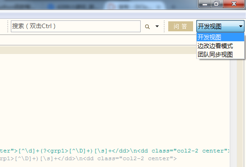Choose 边改边看模式 from the list
This screenshot has height=167, width=246.
click(220, 46)
